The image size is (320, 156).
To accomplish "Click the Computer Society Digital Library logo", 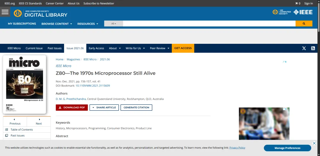I will [x=40, y=13].
